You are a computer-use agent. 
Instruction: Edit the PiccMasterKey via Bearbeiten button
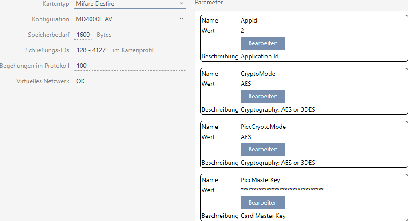pos(262,202)
